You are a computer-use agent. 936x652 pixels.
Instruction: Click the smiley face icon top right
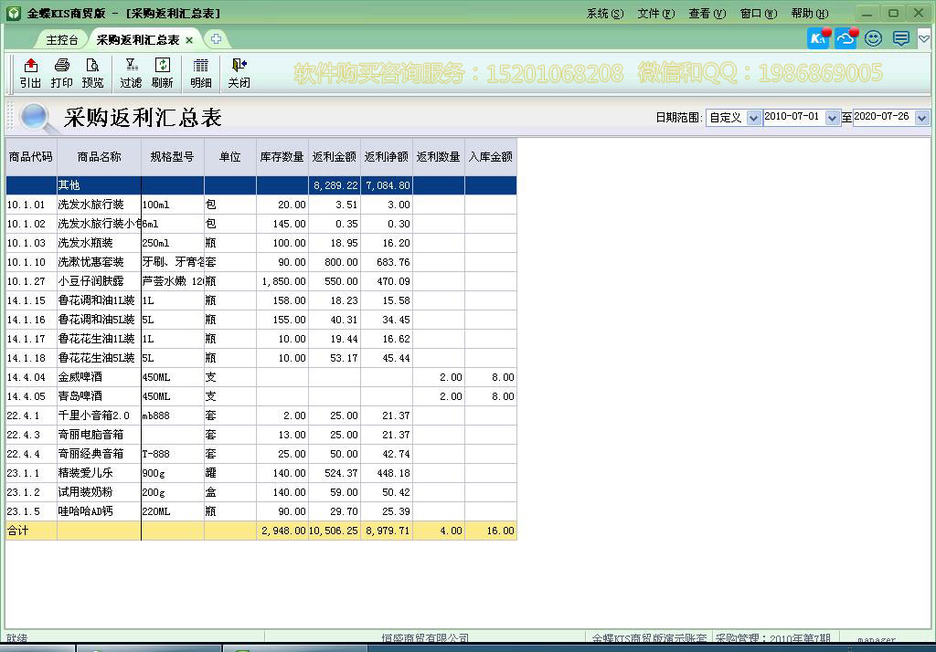pos(873,38)
